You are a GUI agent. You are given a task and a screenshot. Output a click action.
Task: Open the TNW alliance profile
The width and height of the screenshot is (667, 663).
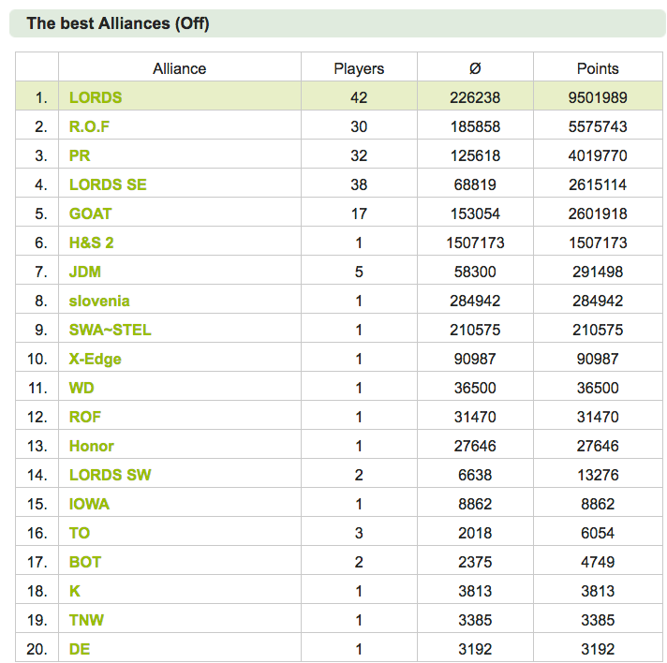[x=86, y=620]
